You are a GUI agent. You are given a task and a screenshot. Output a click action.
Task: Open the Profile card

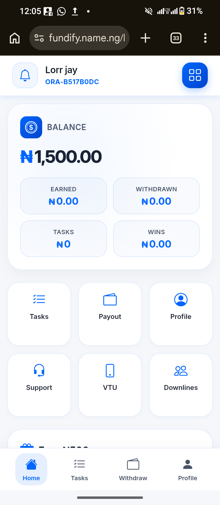coord(181,314)
